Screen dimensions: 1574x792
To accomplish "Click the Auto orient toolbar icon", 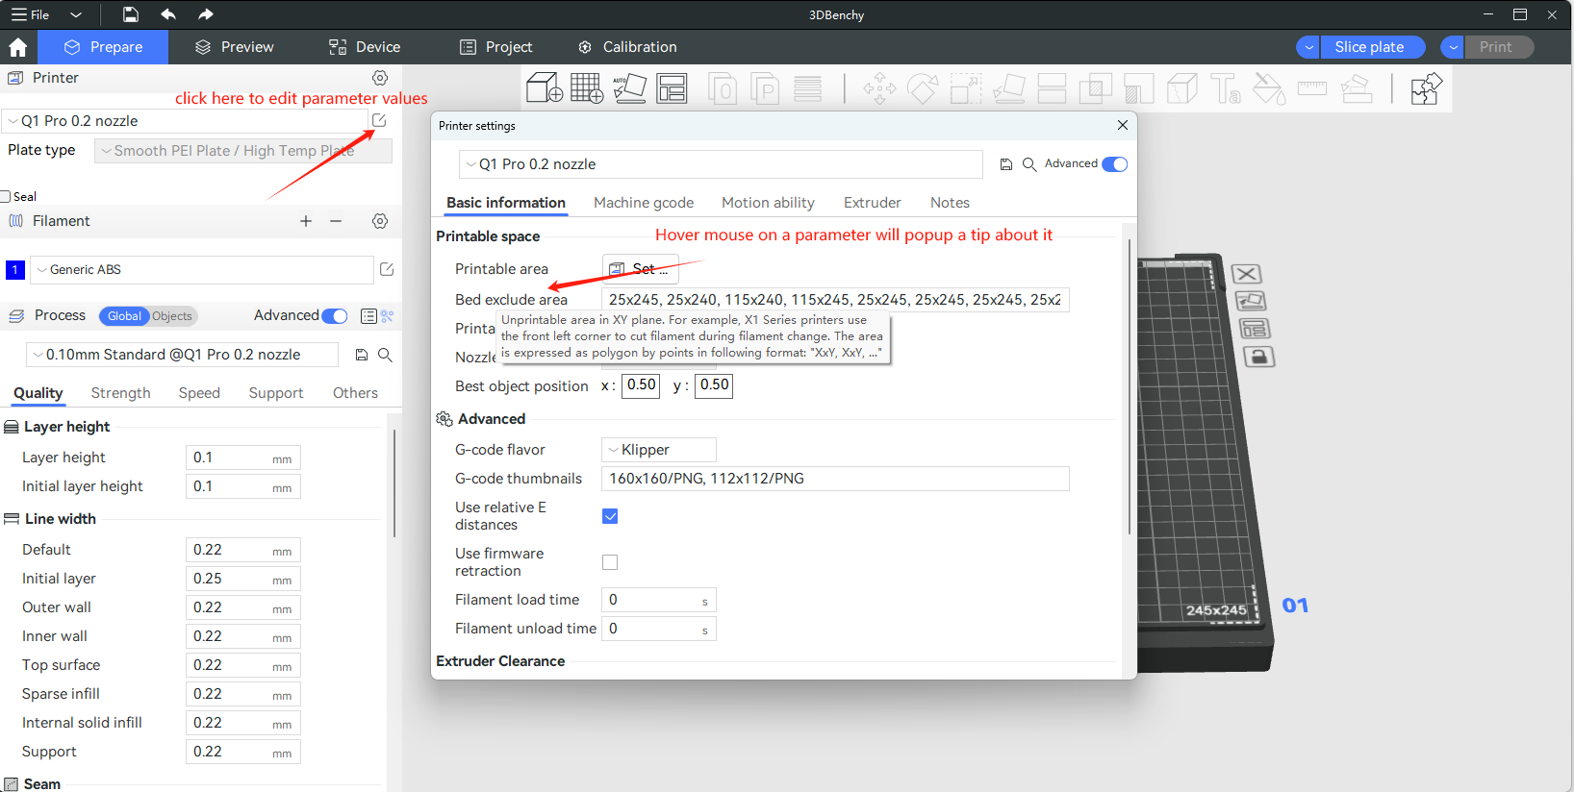I will point(630,88).
